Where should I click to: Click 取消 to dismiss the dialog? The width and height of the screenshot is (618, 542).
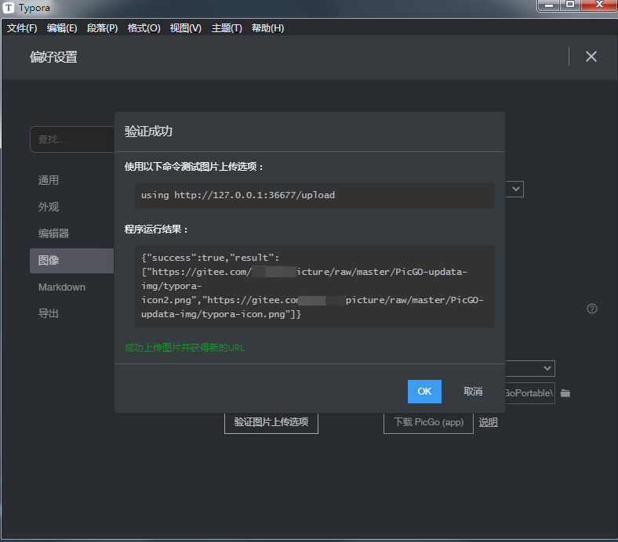(473, 392)
